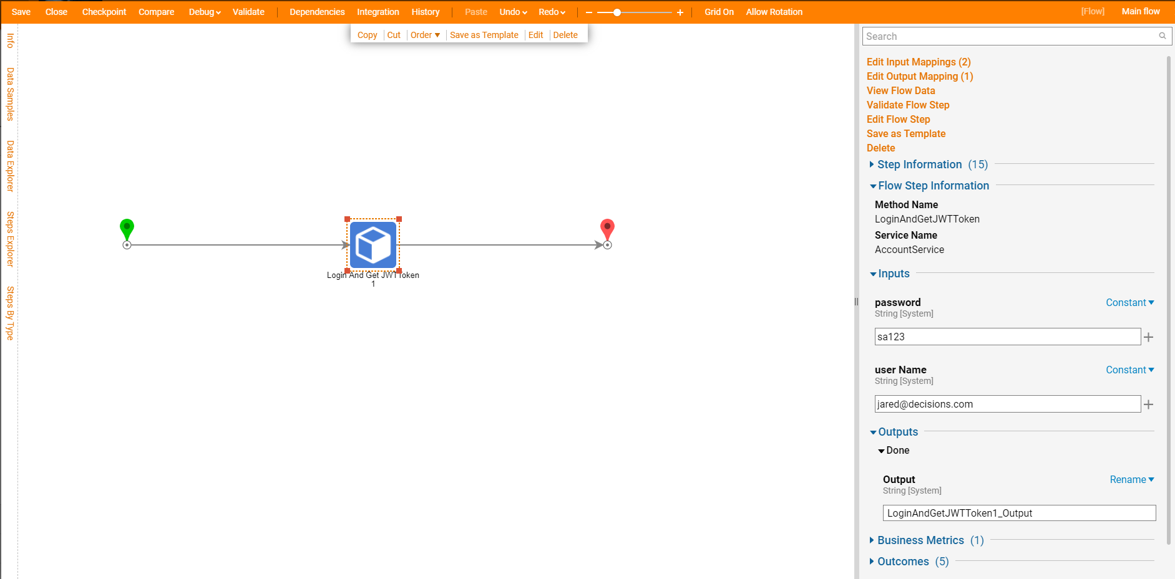
Task: Change user Name mapping type from Constant
Action: click(1129, 370)
